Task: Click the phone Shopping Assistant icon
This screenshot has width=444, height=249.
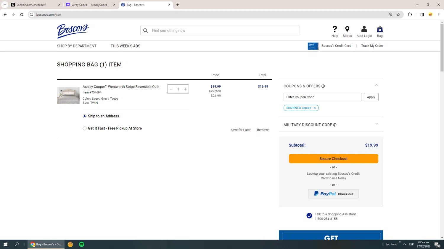Action: point(309,216)
